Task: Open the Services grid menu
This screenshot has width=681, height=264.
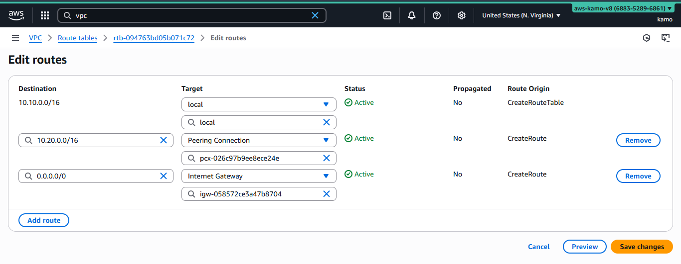Action: 45,15
